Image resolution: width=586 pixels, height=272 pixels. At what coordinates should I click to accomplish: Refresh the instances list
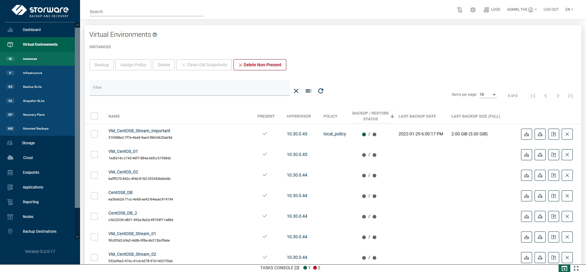click(x=321, y=91)
